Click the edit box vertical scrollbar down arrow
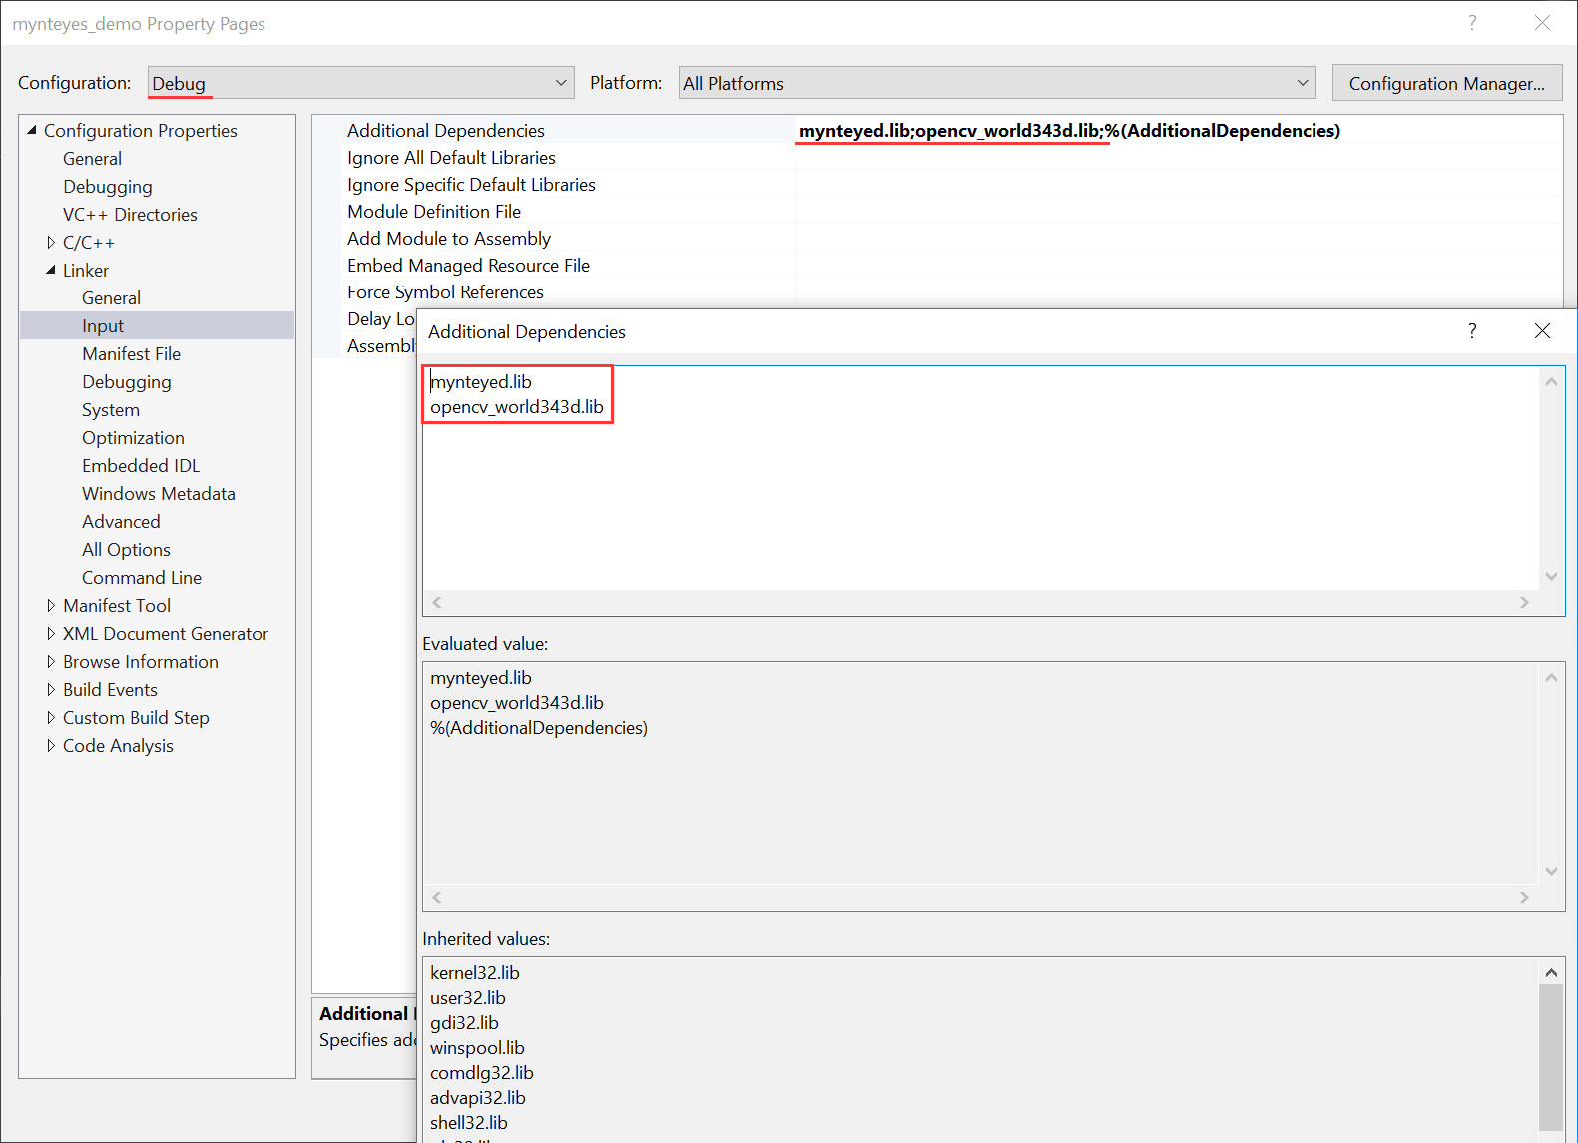 pyautogui.click(x=1551, y=576)
